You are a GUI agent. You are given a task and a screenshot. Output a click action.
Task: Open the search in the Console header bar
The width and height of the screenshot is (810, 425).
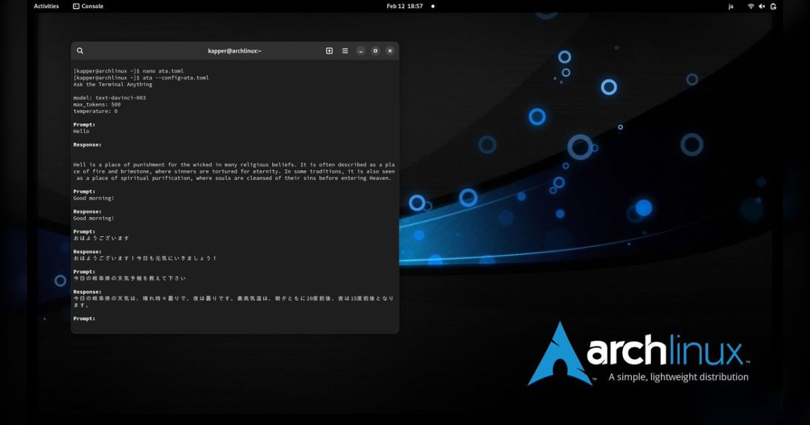(x=80, y=51)
